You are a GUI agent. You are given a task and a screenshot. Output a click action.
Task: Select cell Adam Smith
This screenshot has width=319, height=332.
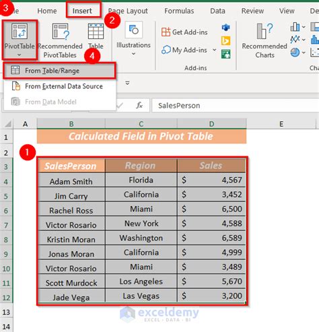(71, 180)
